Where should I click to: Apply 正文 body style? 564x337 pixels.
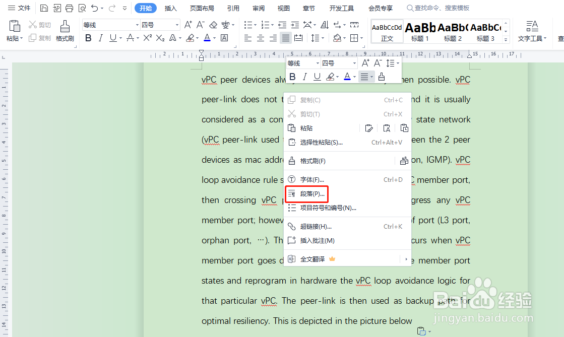click(x=387, y=32)
